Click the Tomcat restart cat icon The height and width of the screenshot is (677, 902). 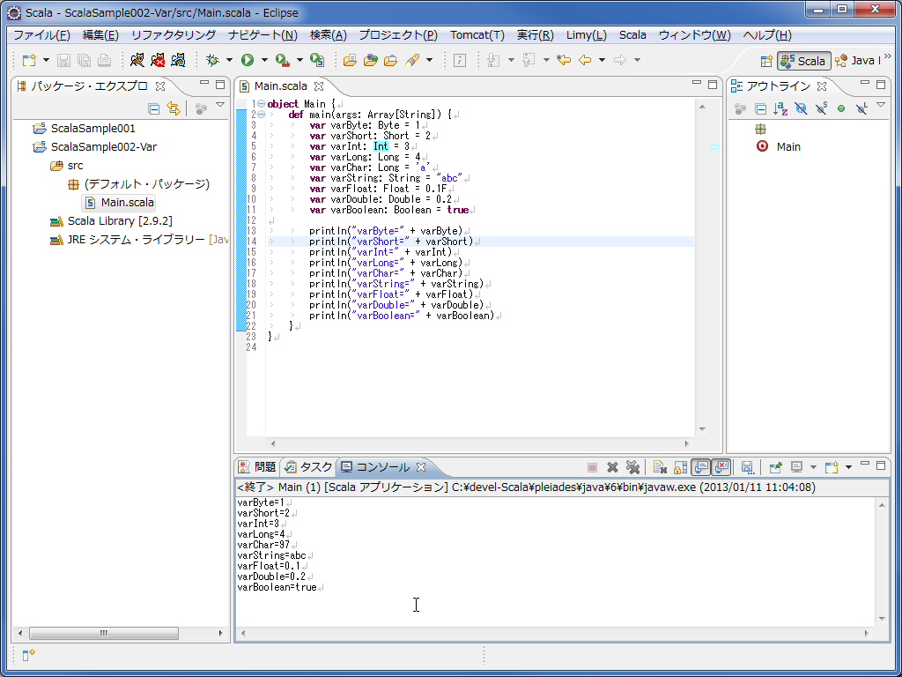[x=178, y=60]
